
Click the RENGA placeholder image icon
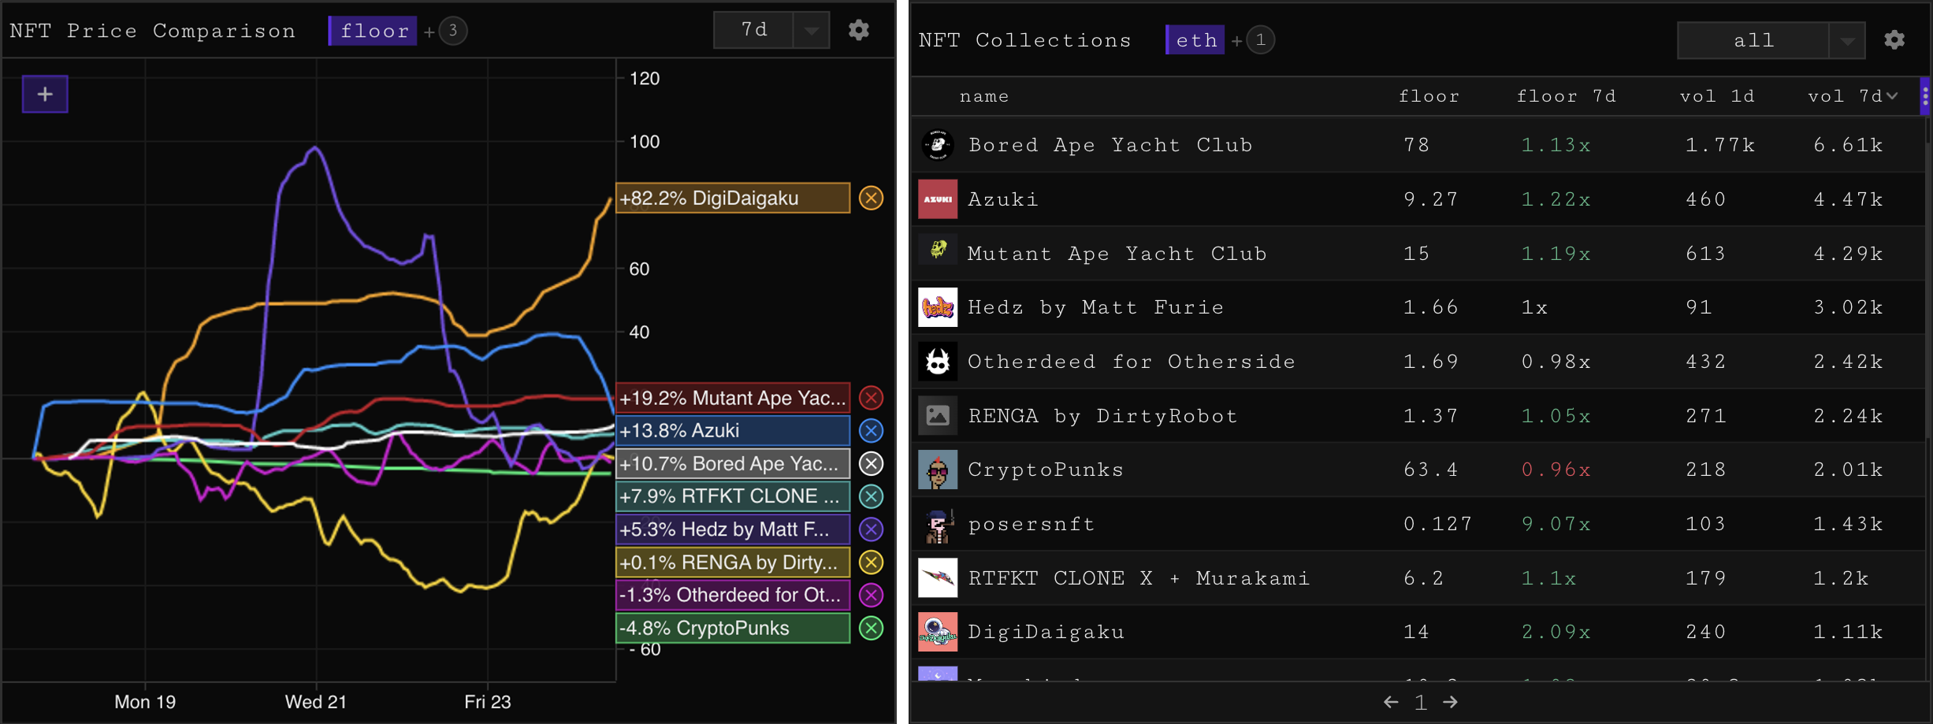pyautogui.click(x=938, y=415)
